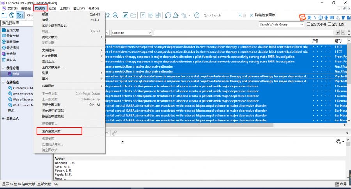This screenshot has width=351, height=189.
Task: Click the Sogou skin shirt icon
Action: coord(343,18)
